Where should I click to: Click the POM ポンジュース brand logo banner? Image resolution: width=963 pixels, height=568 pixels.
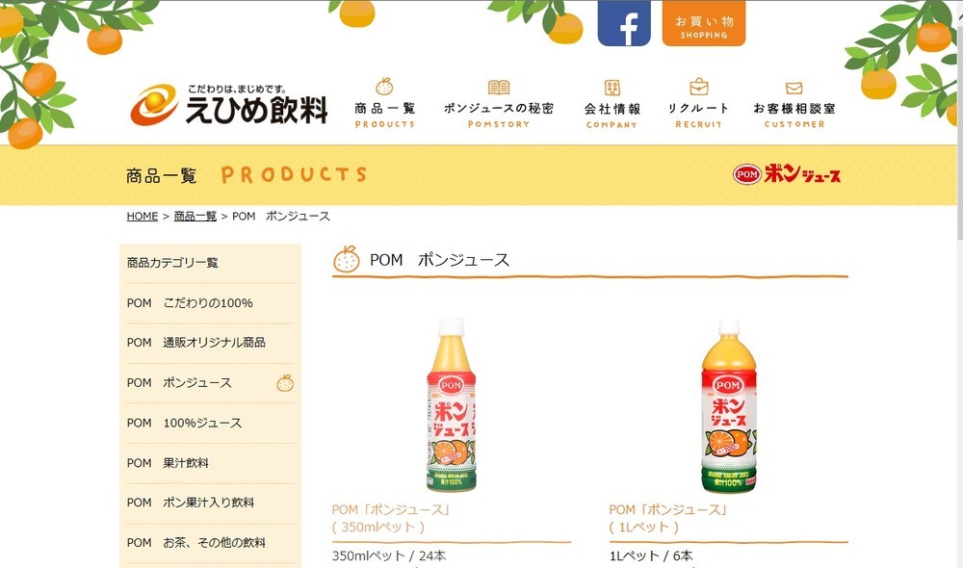pos(787,174)
